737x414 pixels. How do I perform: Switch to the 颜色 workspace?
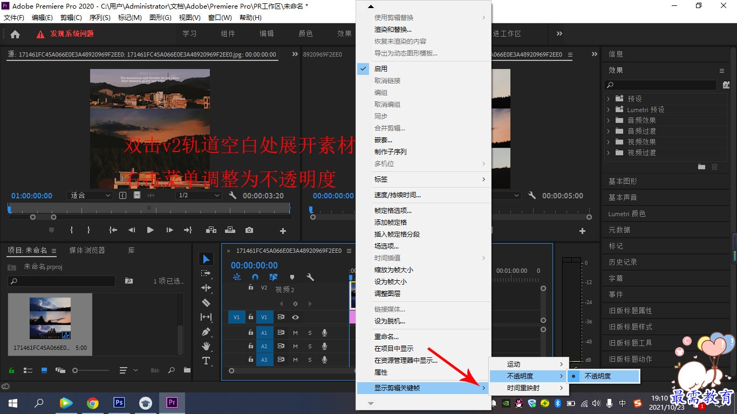[306, 33]
